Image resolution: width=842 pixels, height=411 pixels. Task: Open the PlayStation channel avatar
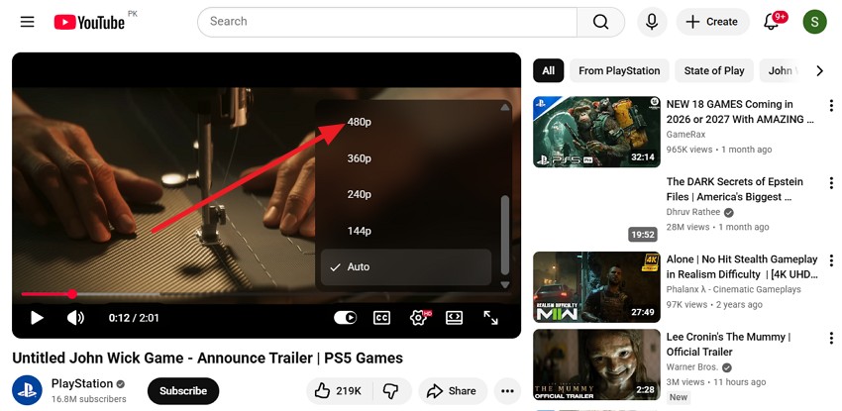click(x=27, y=390)
